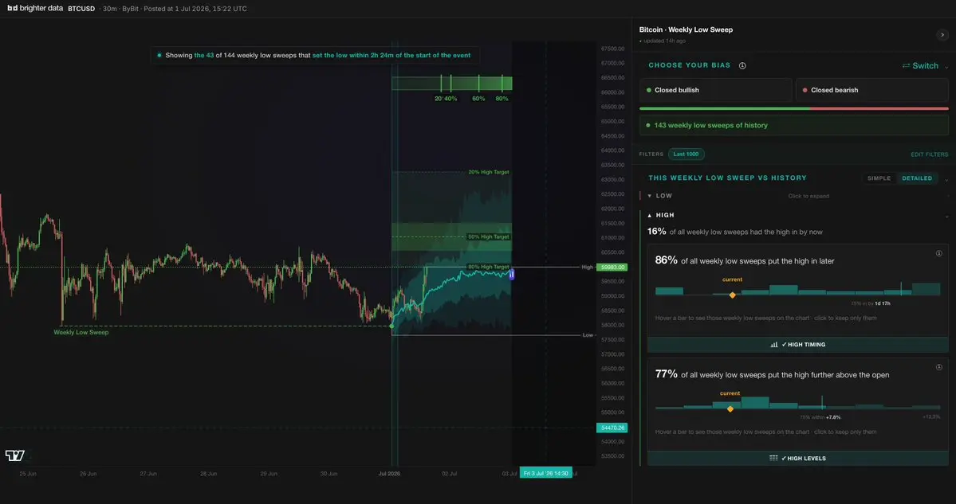Click the bullish/bearish ratio progress bar

[794, 108]
